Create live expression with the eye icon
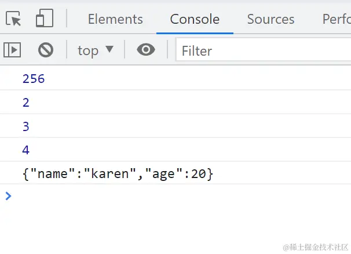This screenshot has width=351, height=254. pyautogui.click(x=145, y=50)
